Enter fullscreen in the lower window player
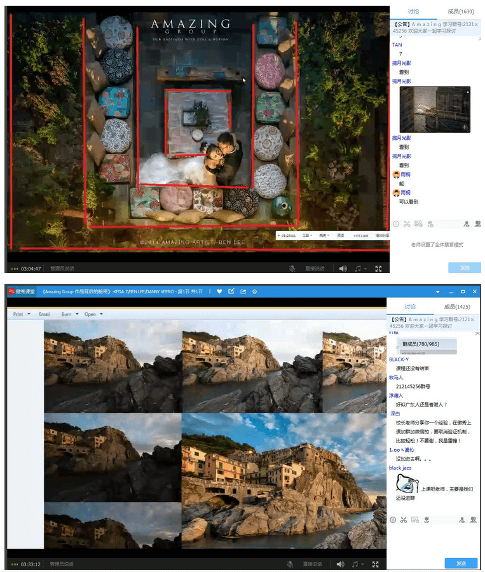The width and height of the screenshot is (485, 572). (x=375, y=564)
